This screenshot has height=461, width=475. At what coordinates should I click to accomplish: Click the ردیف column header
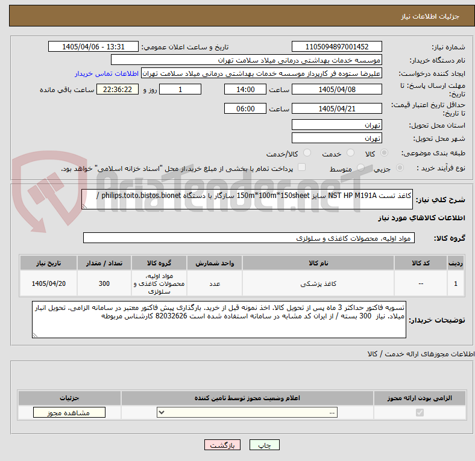tap(455, 263)
